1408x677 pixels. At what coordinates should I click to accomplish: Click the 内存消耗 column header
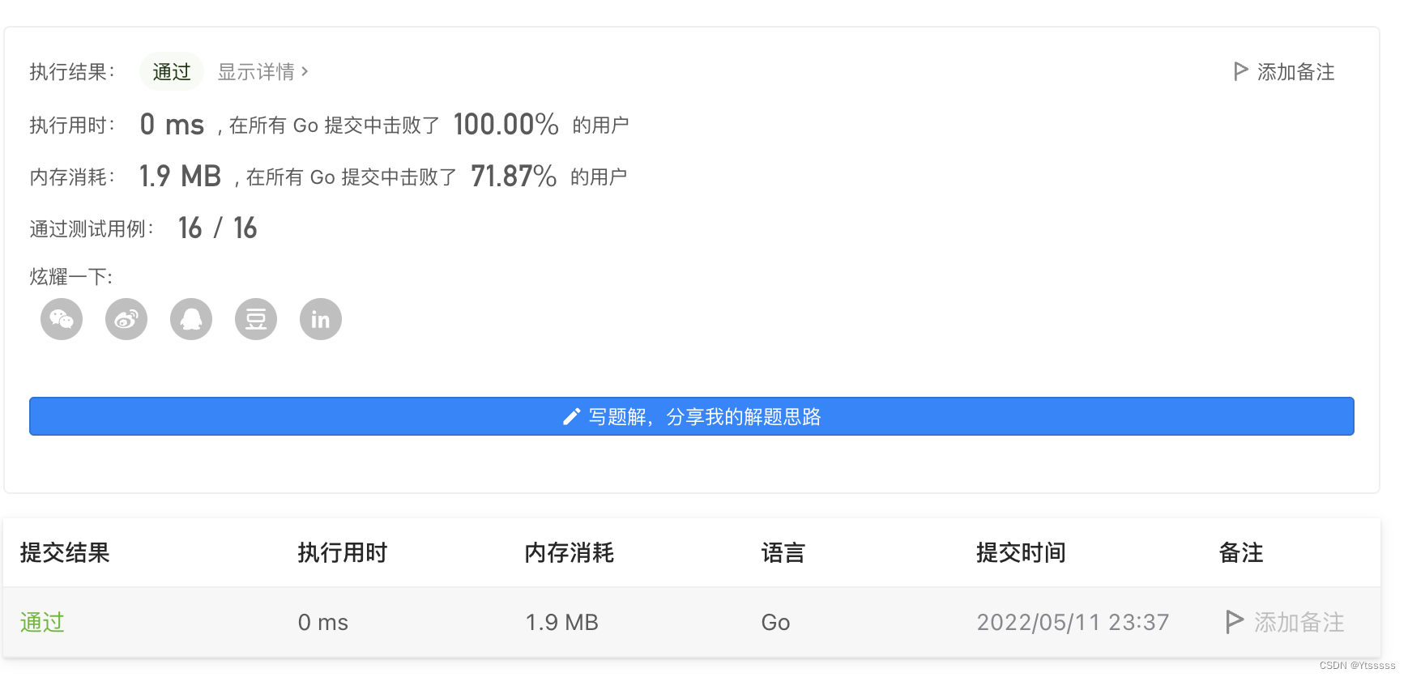coord(570,552)
